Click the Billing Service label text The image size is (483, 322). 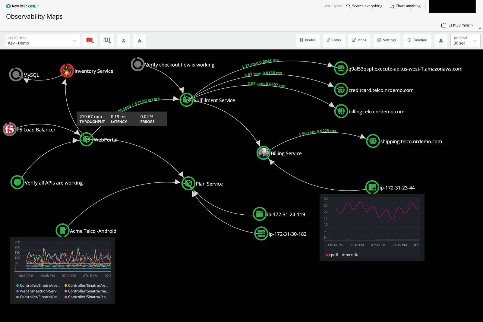click(286, 153)
